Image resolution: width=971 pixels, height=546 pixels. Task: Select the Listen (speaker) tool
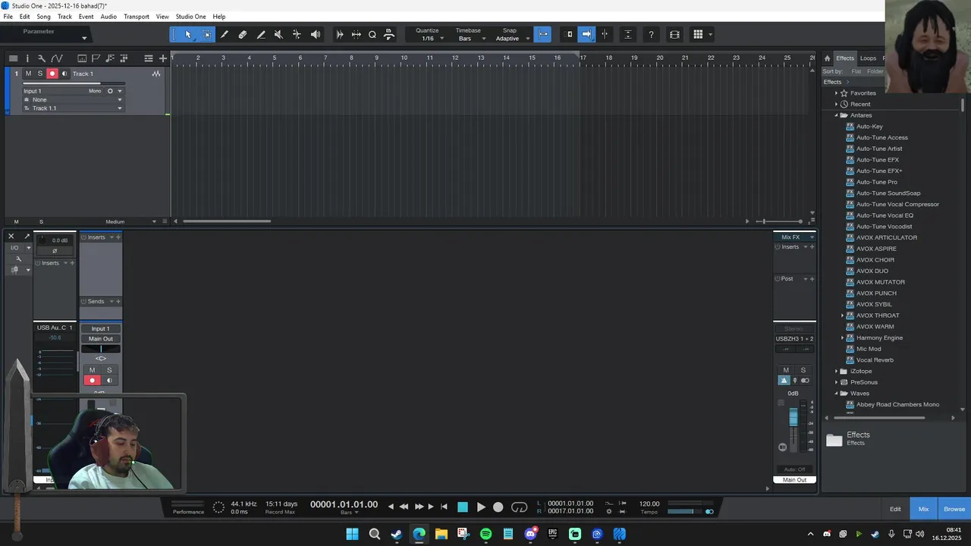click(316, 34)
